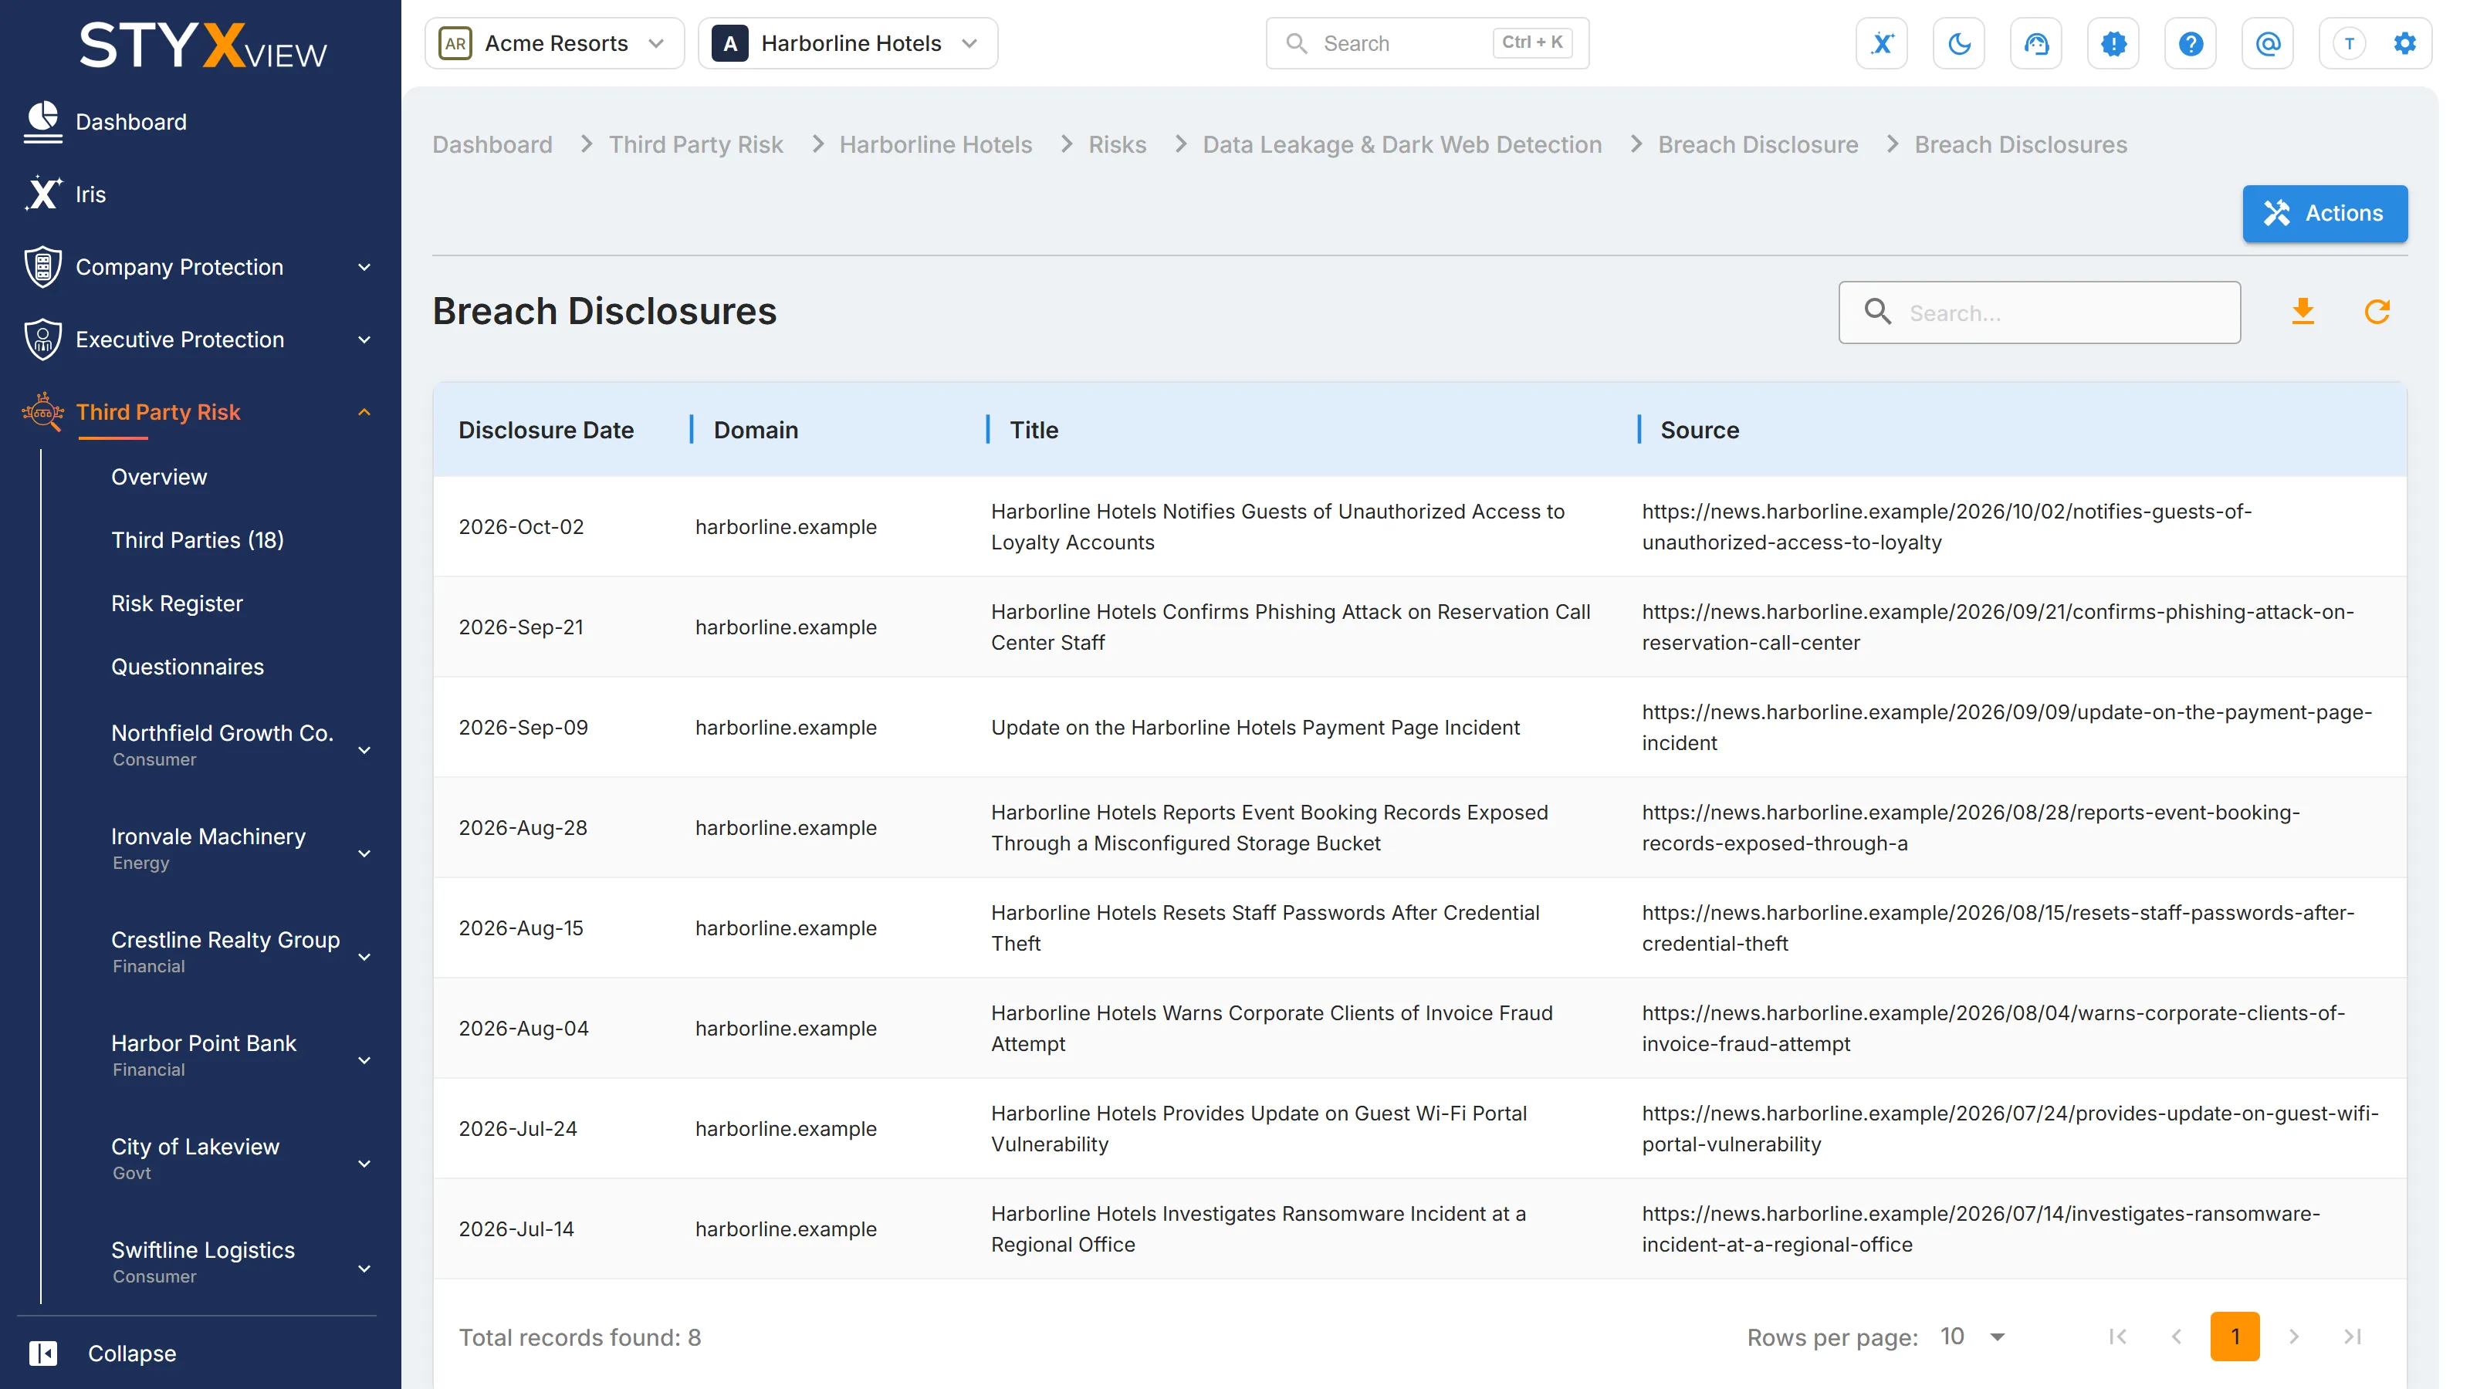The height and width of the screenshot is (1389, 2470).
Task: Go to Third Party Risk breadcrumb
Action: click(x=696, y=145)
